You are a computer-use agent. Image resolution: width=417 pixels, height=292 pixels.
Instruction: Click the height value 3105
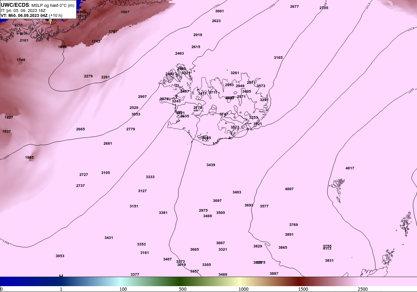(106, 173)
